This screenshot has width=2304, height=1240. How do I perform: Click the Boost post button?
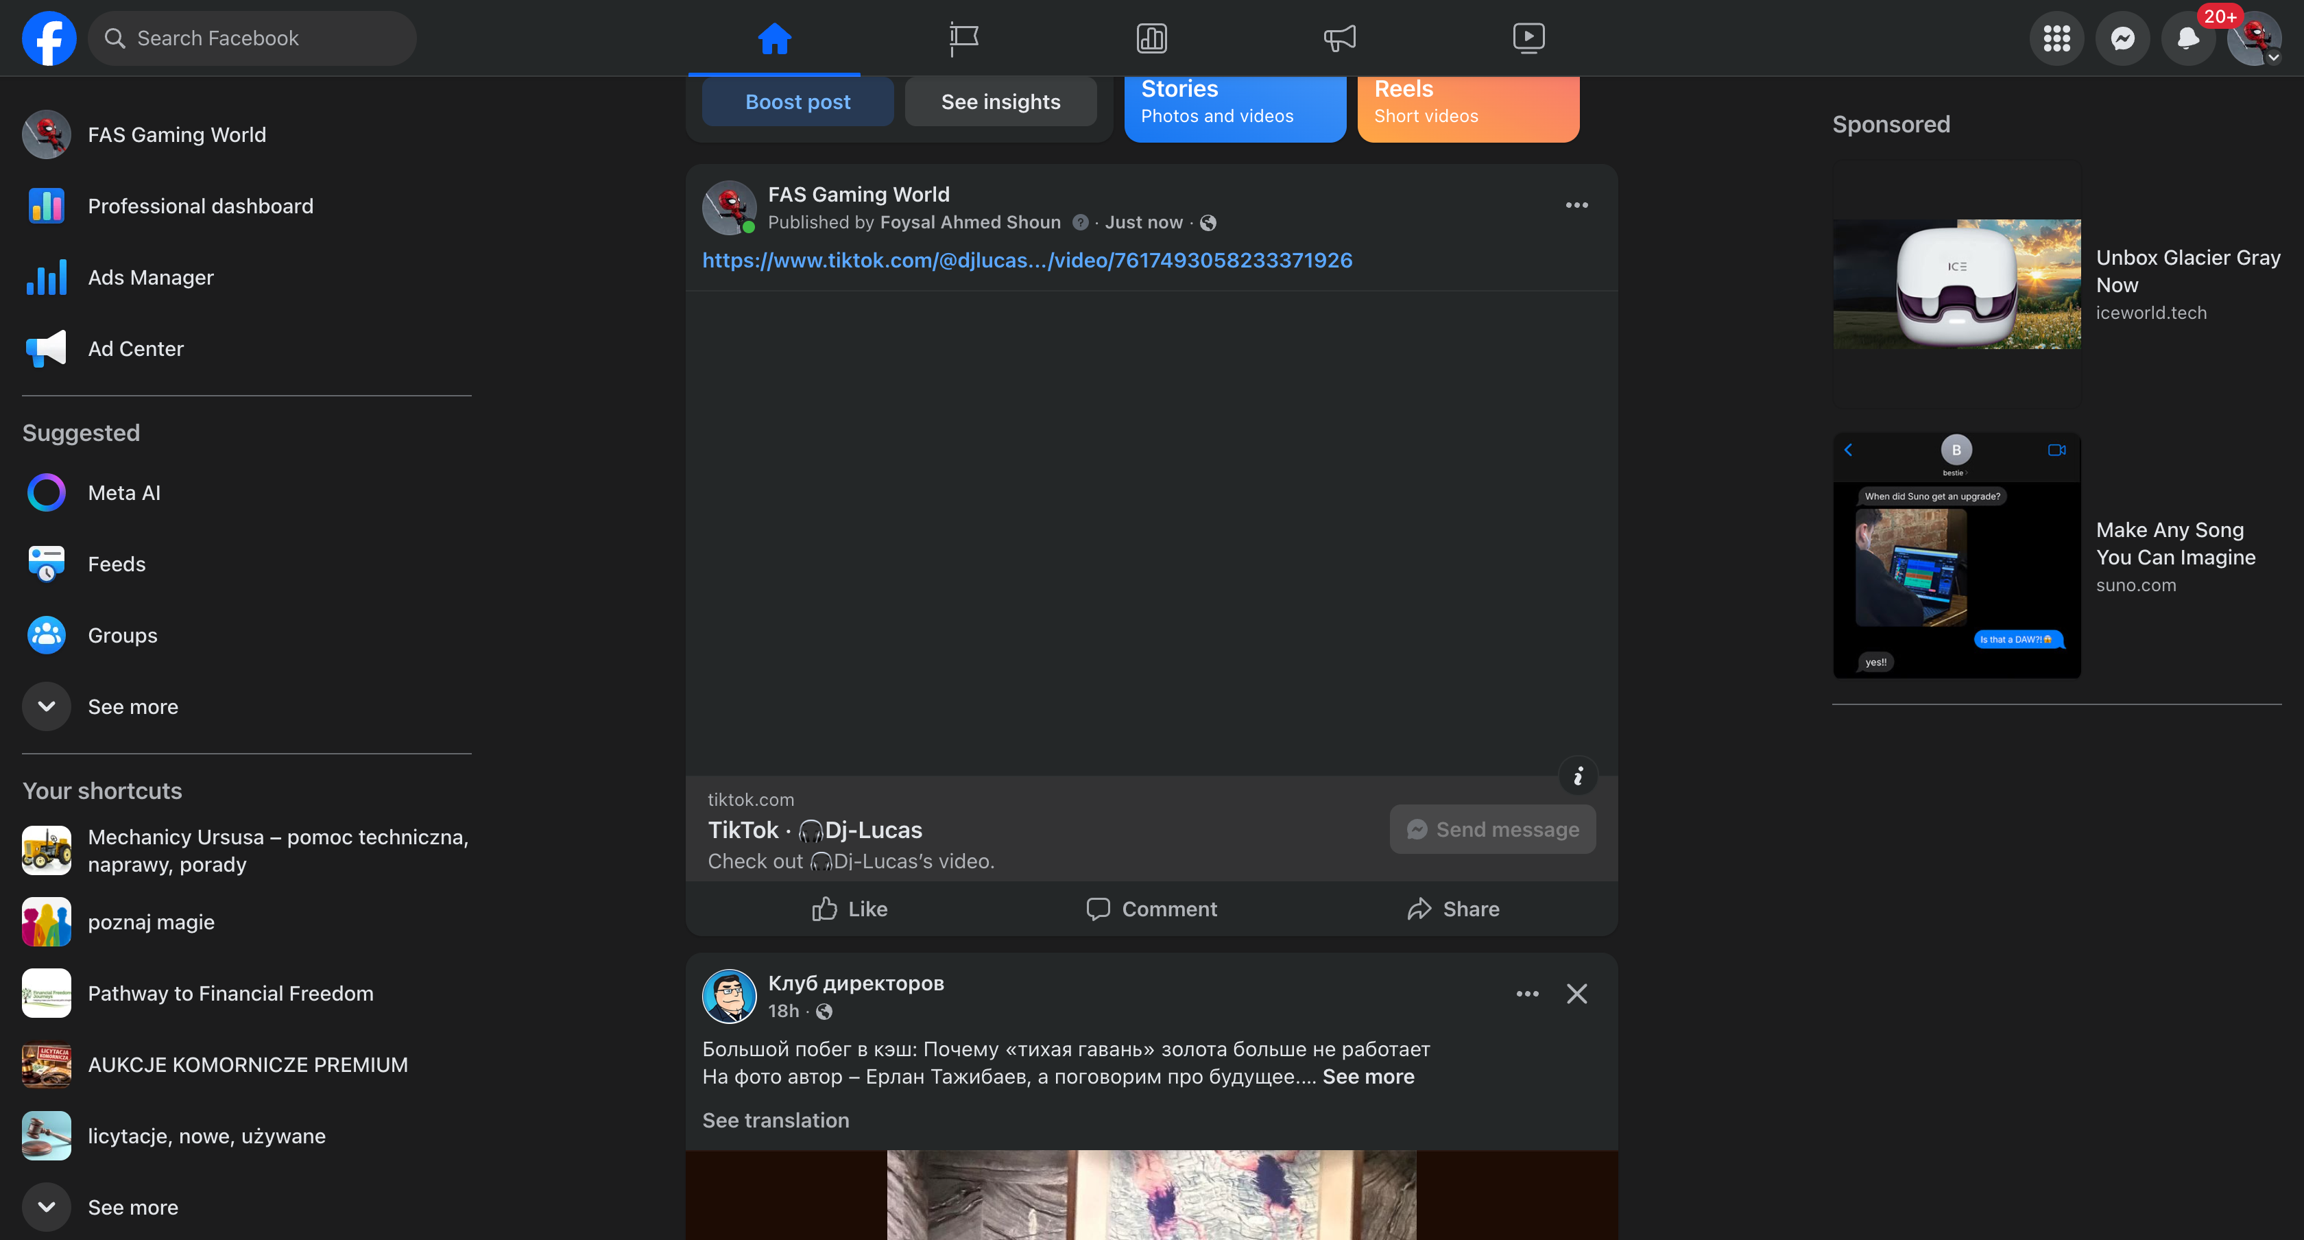tap(797, 102)
